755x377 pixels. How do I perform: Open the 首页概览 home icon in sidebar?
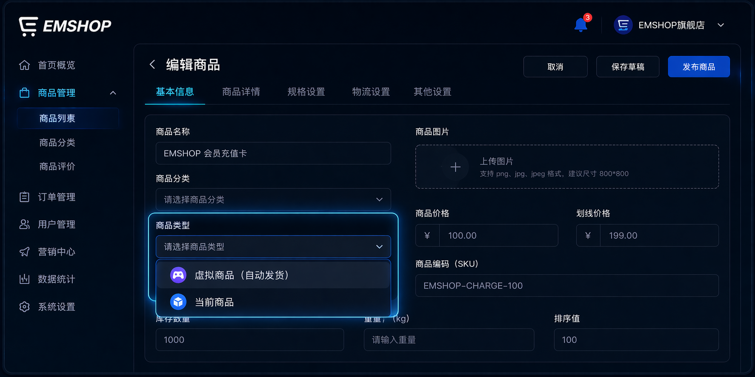point(25,65)
